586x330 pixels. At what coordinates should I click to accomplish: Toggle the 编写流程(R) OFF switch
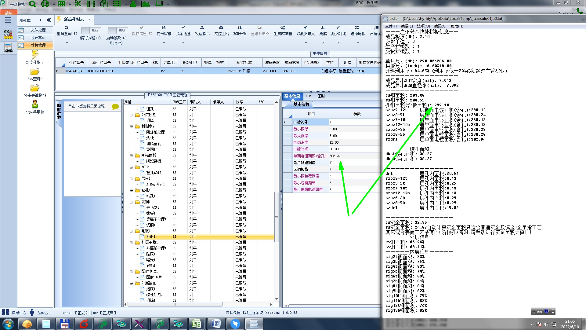coord(90,30)
